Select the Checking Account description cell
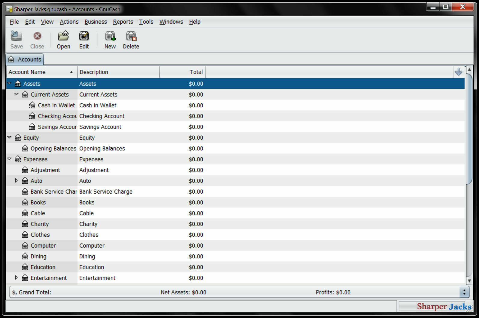 point(102,116)
